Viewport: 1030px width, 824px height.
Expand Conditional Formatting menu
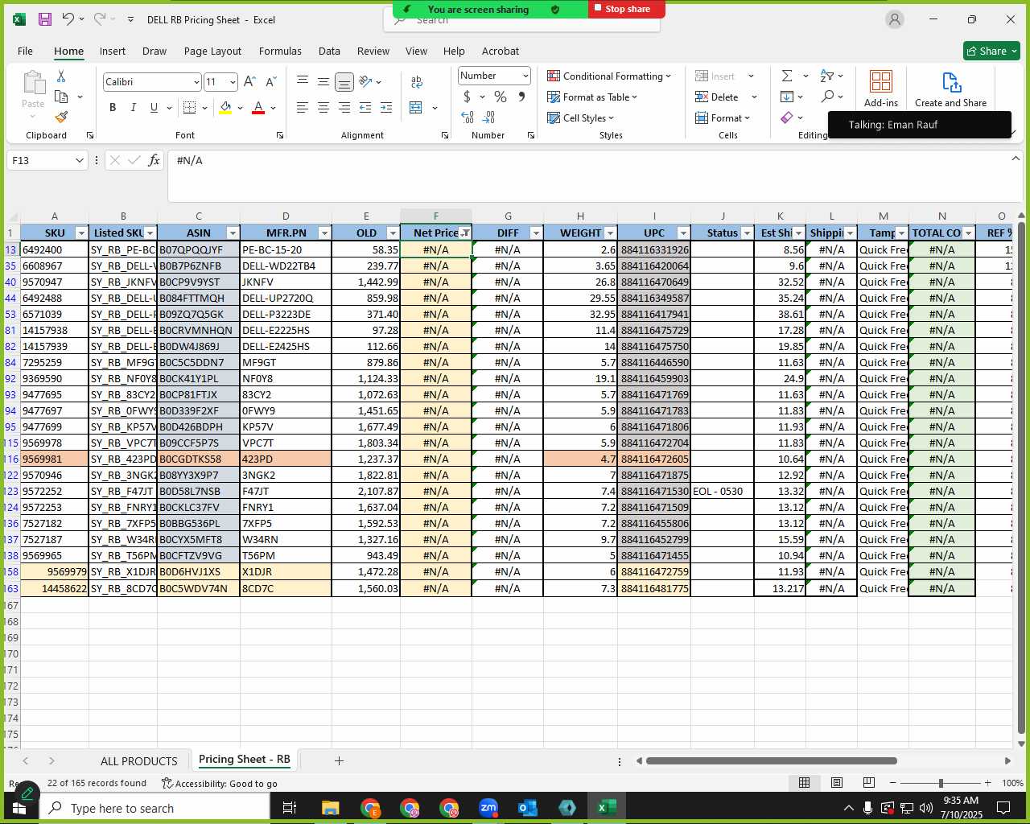pyautogui.click(x=610, y=76)
